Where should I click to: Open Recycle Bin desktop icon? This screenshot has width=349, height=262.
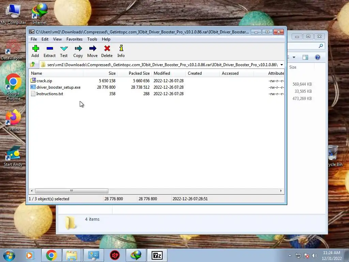pyautogui.click(x=335, y=156)
